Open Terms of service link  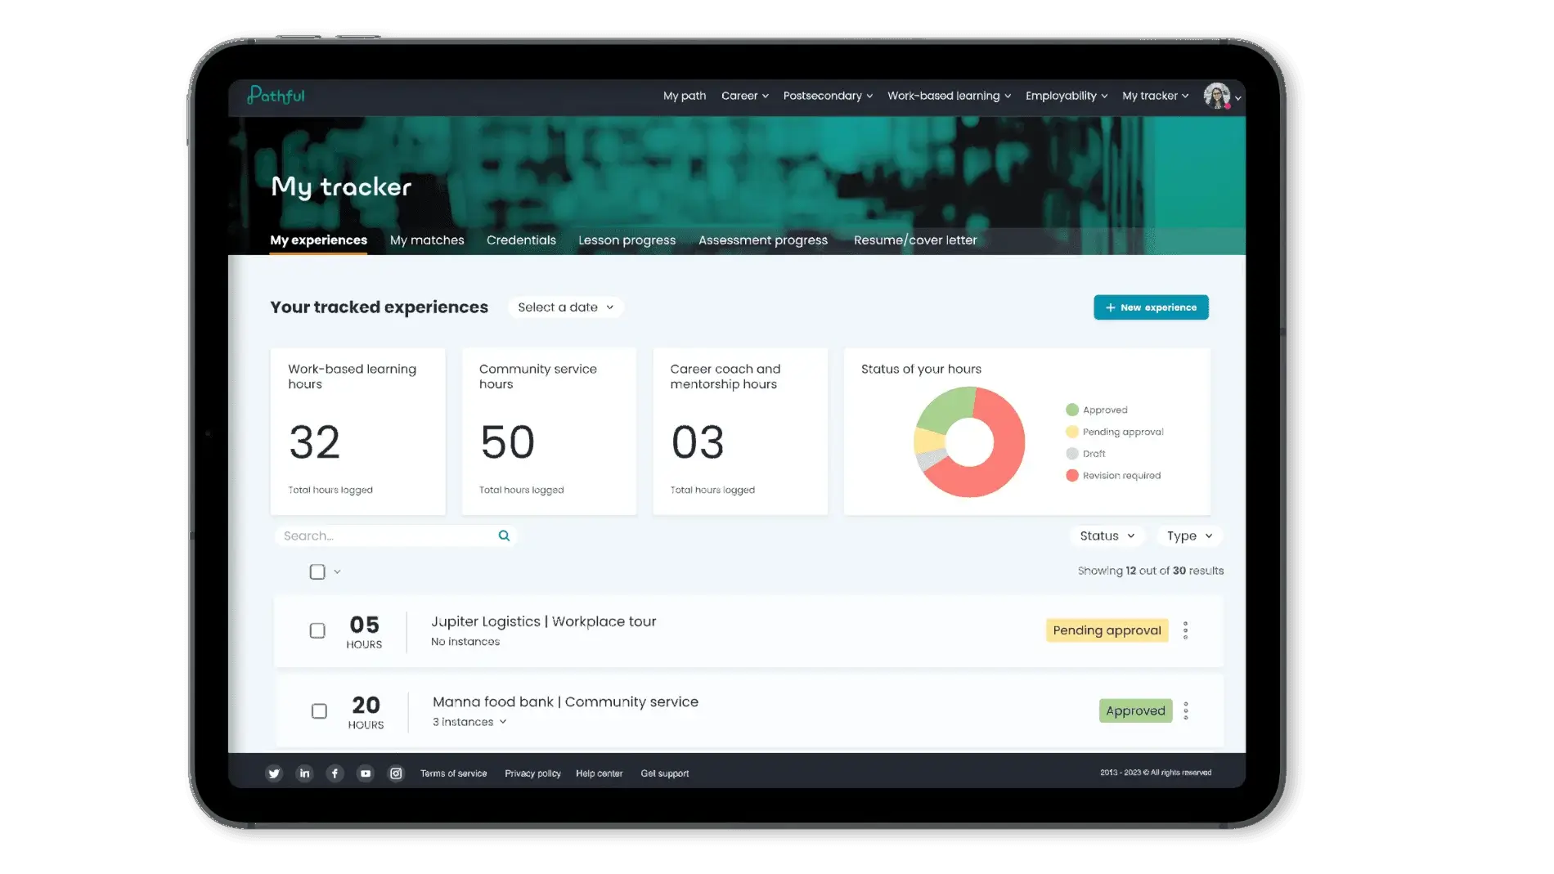coord(453,773)
